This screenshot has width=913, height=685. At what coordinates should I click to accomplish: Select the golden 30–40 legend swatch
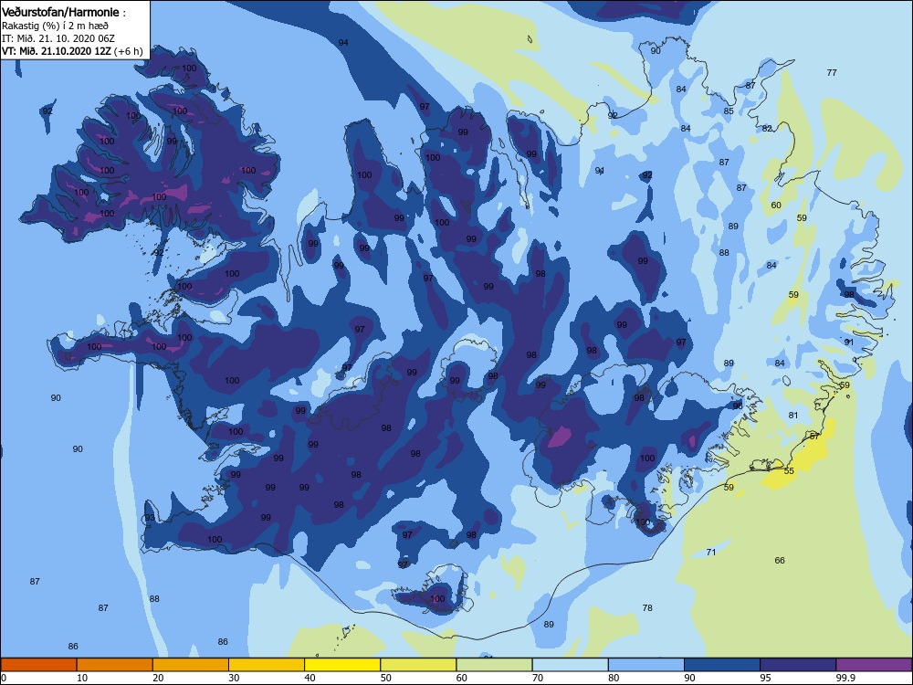[267, 665]
